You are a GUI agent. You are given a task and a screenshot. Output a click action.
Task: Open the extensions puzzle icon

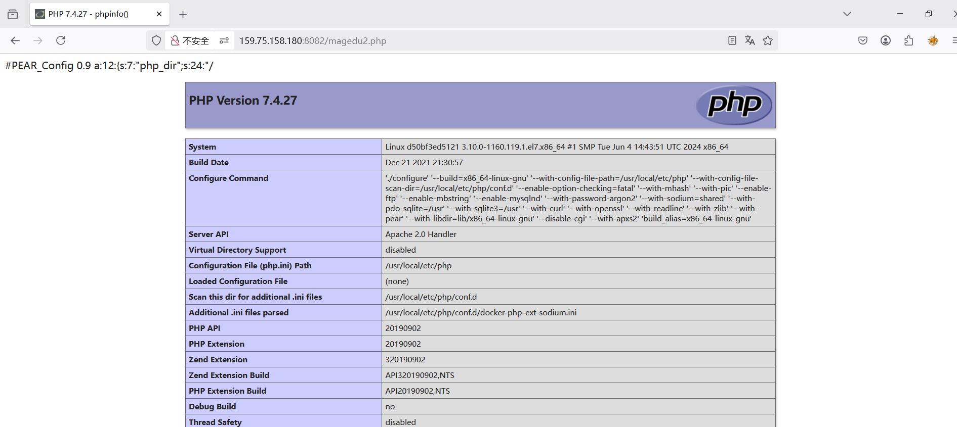[909, 40]
